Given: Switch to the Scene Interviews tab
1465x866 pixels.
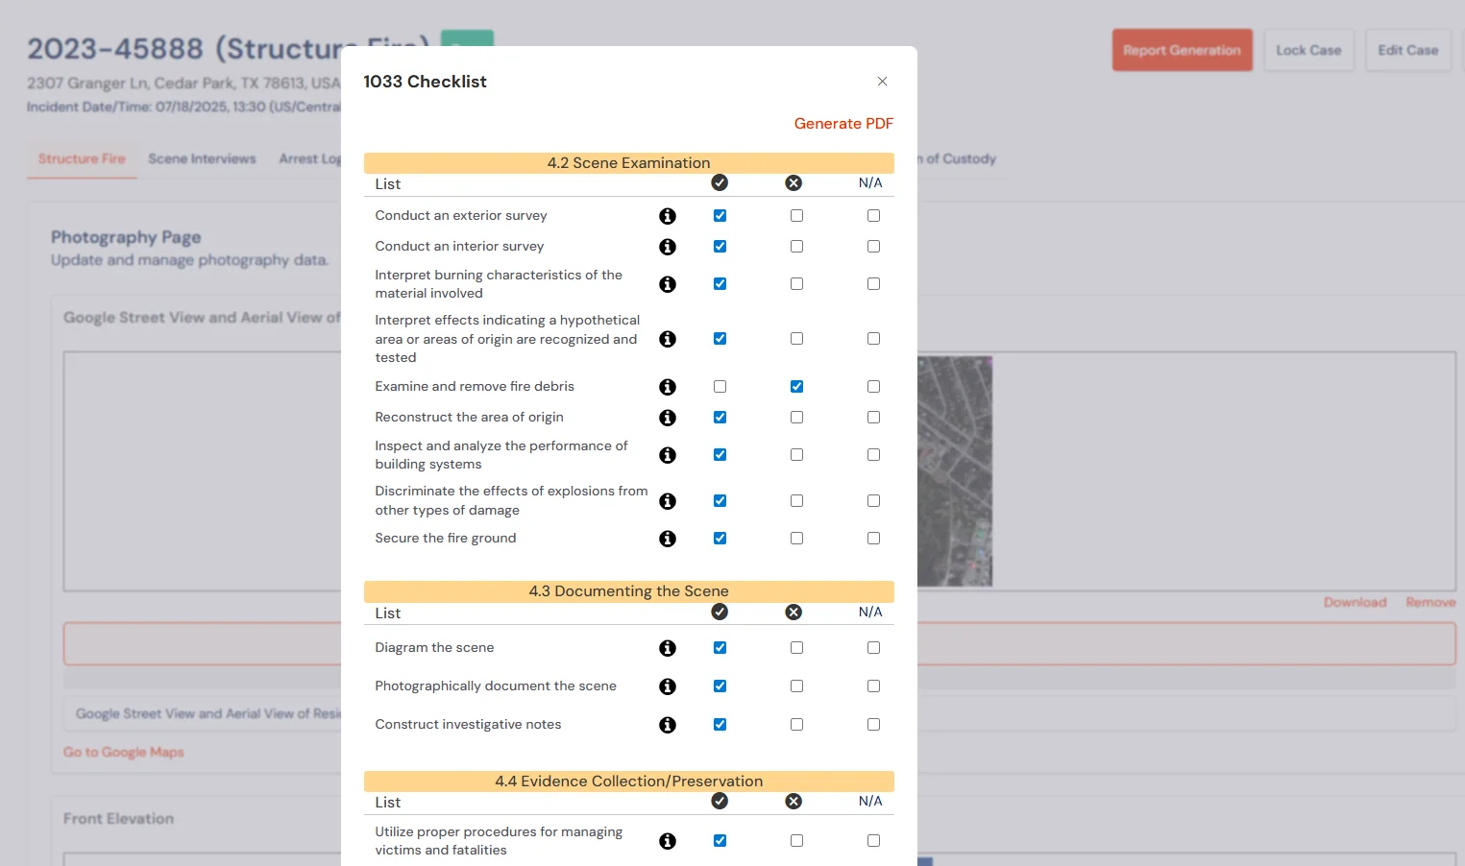Looking at the screenshot, I should [x=202, y=158].
